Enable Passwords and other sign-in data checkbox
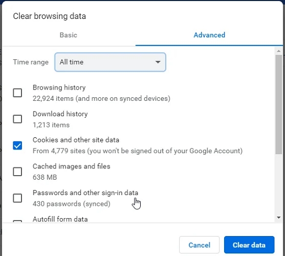Image resolution: width=285 pixels, height=256 pixels. pos(17,198)
